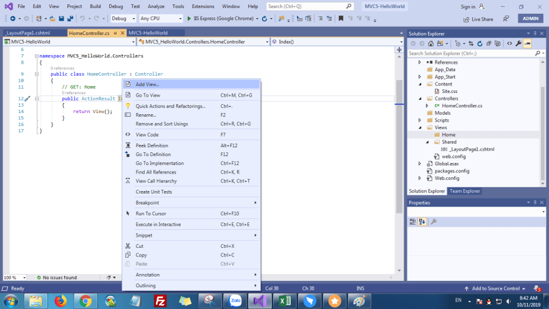549x309 pixels.
Task: Click Add to Source Control
Action: 495,288
